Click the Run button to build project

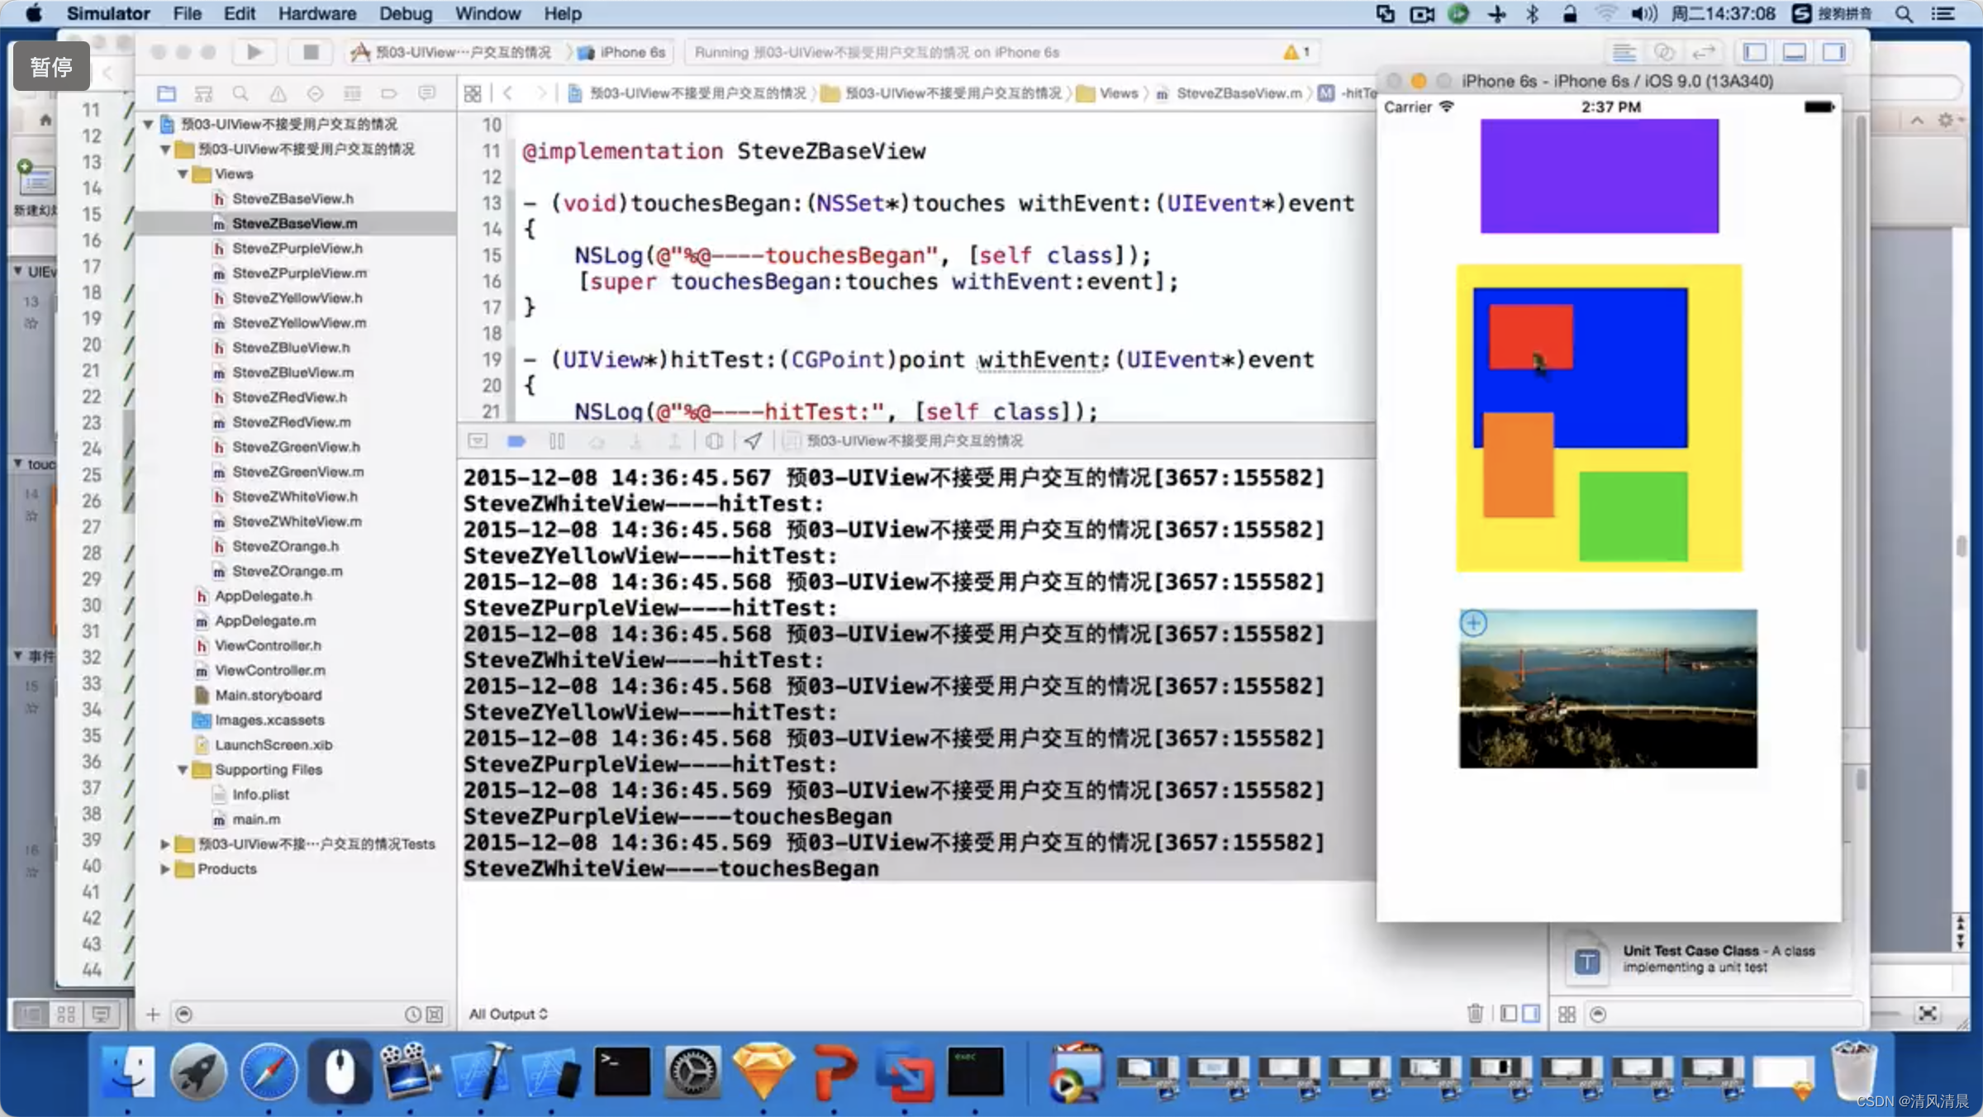point(254,52)
